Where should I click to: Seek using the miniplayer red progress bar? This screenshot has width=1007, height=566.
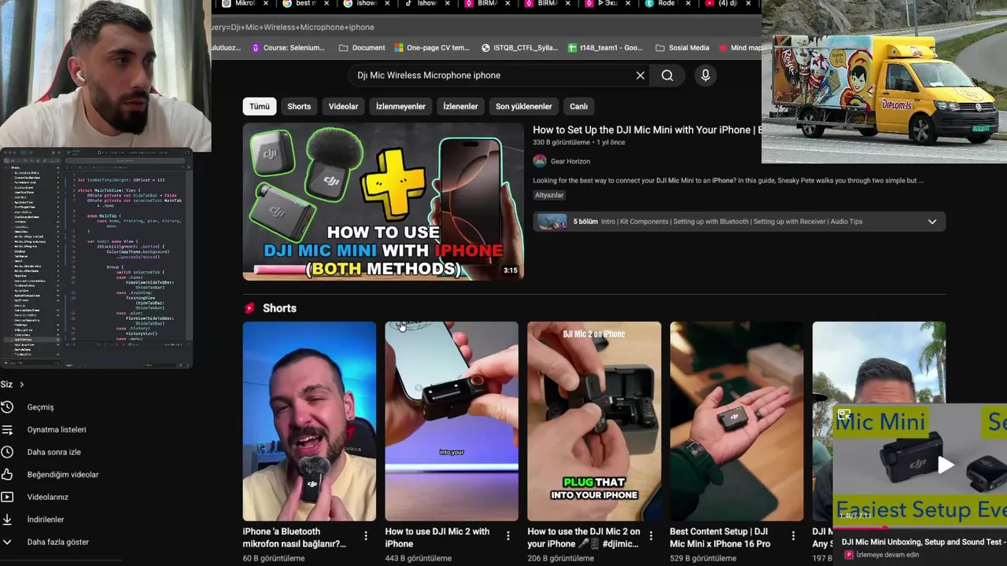tap(920, 528)
